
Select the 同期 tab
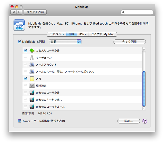(x=71, y=34)
